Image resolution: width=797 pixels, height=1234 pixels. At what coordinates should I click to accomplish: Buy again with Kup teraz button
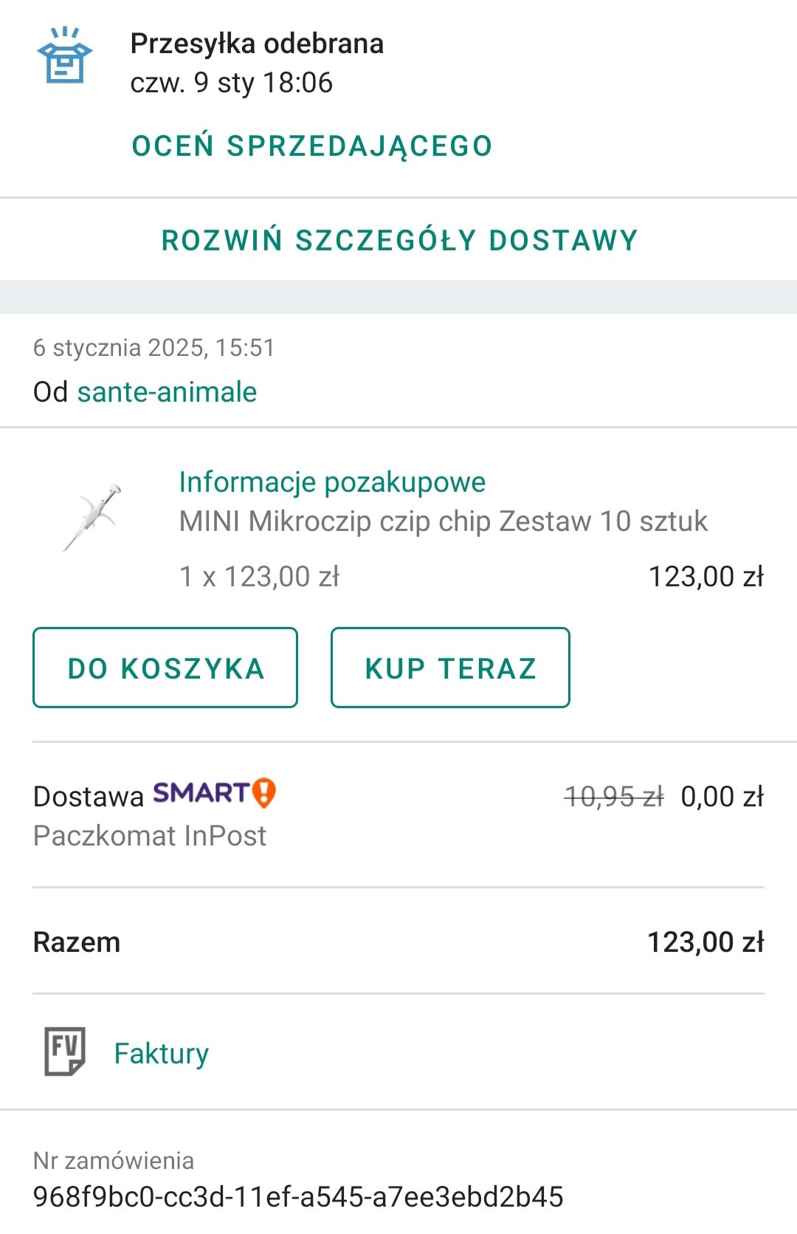click(x=450, y=668)
